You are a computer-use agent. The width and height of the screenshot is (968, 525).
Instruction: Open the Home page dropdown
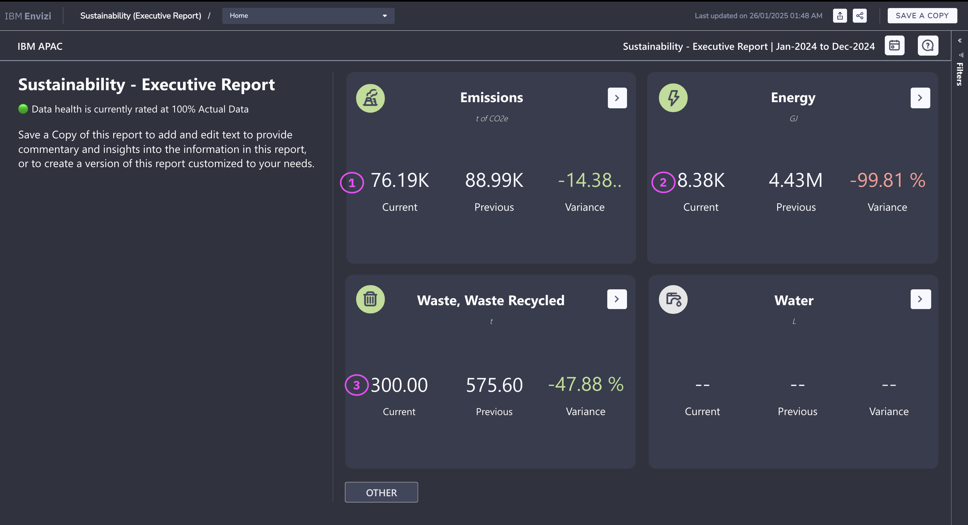point(308,16)
